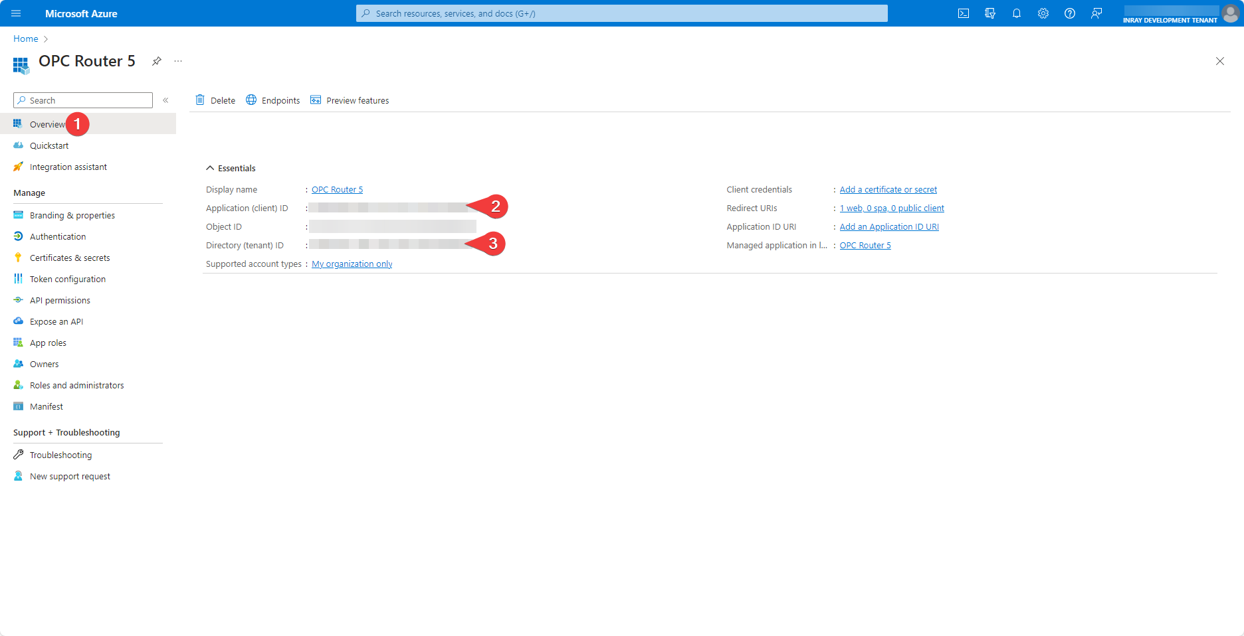Open Preview features in the toolbar
1244x636 pixels.
350,100
